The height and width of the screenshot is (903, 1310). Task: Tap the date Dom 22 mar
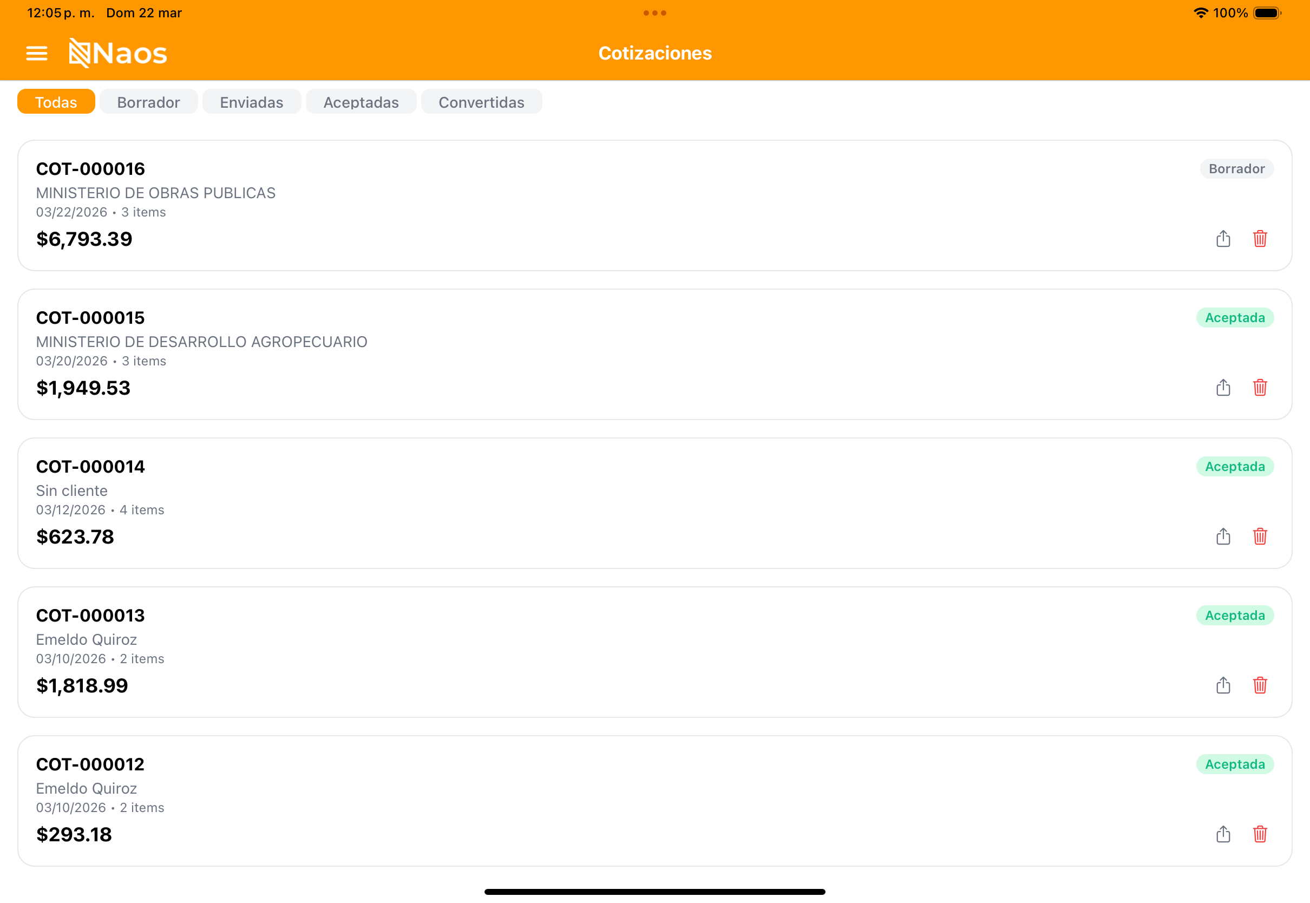144,13
